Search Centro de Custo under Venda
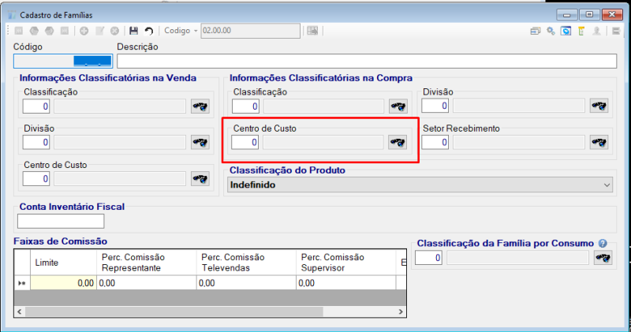Screen dimensions: 631x332 [x=200, y=179]
